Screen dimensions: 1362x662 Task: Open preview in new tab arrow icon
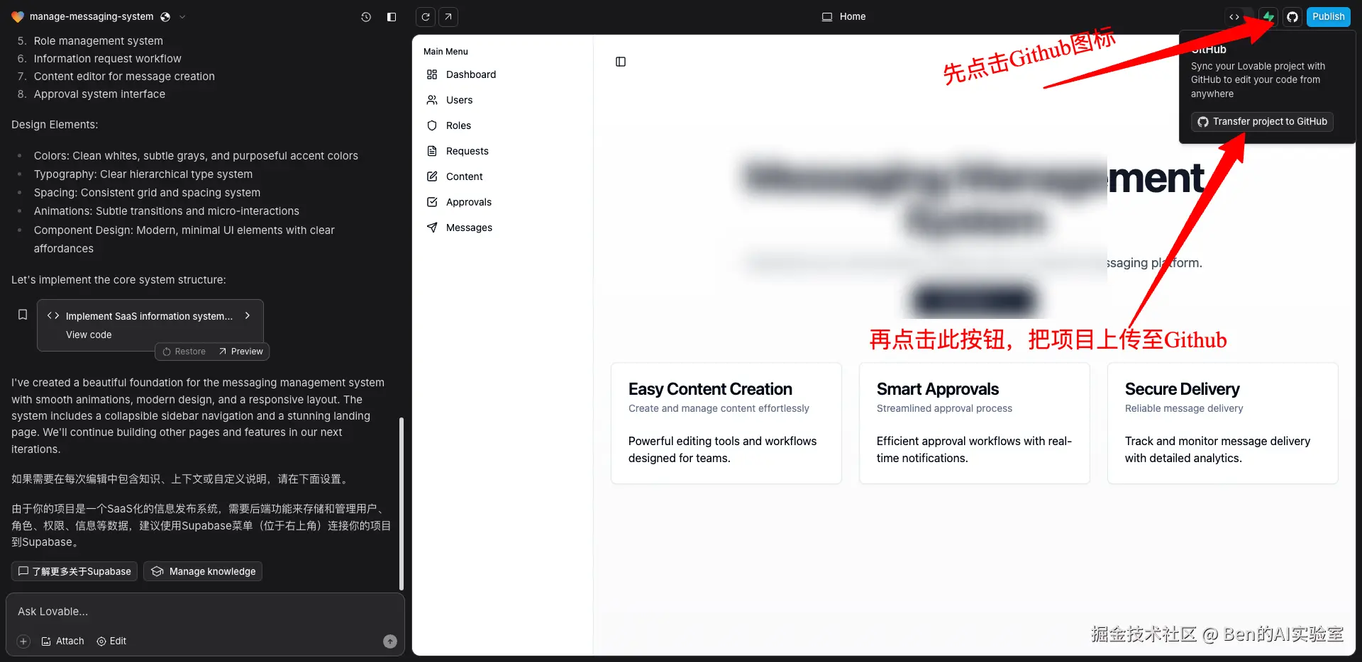448,17
